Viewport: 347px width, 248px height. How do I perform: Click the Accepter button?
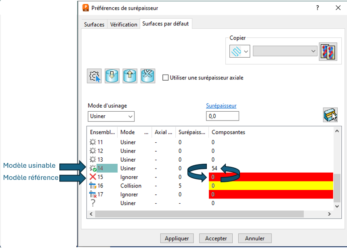216,238
